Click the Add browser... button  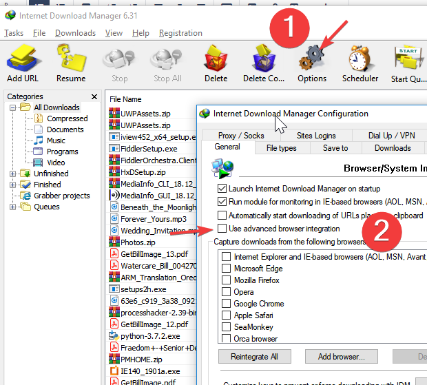tap(341, 356)
